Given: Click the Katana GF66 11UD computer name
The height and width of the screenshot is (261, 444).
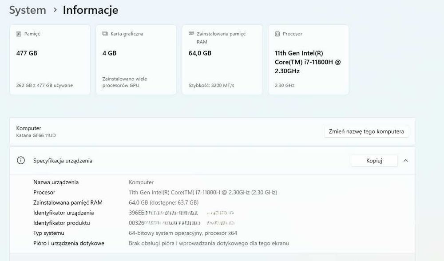Looking at the screenshot, I should [36, 135].
